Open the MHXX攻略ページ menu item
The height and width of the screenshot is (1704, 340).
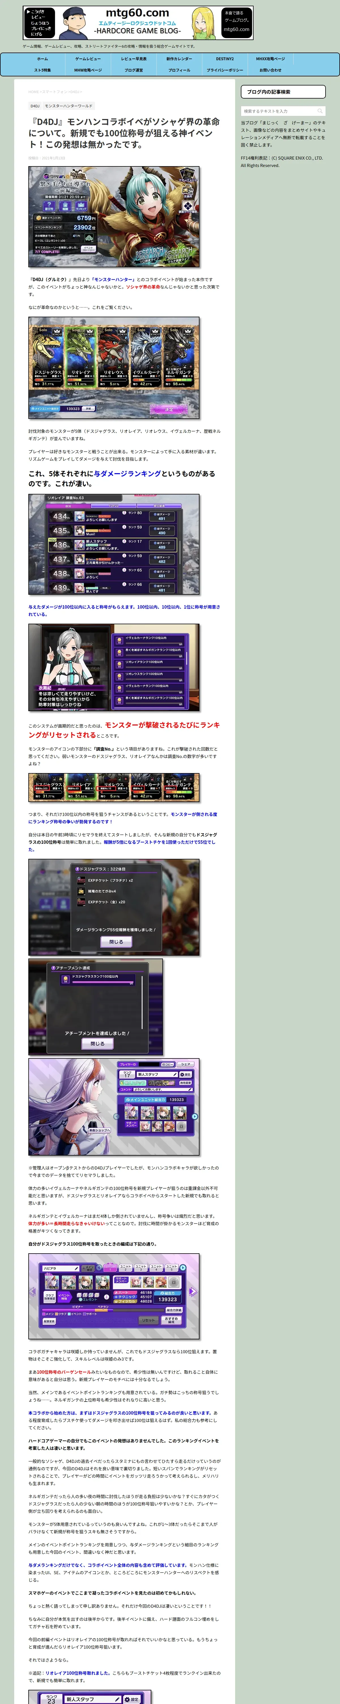(x=270, y=59)
